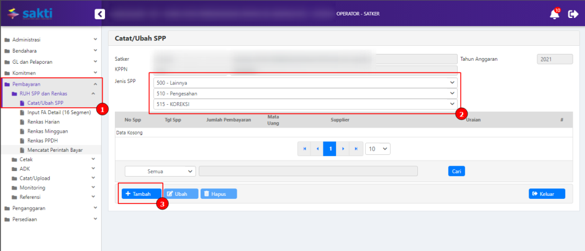Go to first page in pagination
Viewport: 585px width, 251px height.
point(304,149)
